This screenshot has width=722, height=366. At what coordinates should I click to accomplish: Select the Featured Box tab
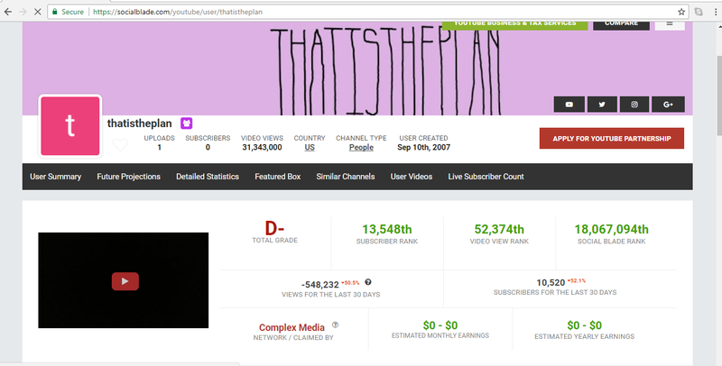(278, 177)
